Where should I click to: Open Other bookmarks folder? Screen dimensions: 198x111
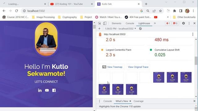tap(184, 17)
